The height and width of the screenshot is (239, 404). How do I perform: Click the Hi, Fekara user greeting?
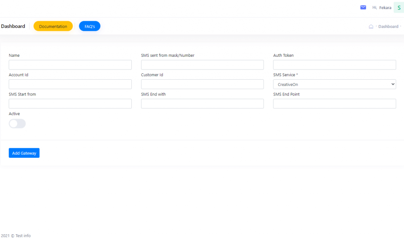382,7
